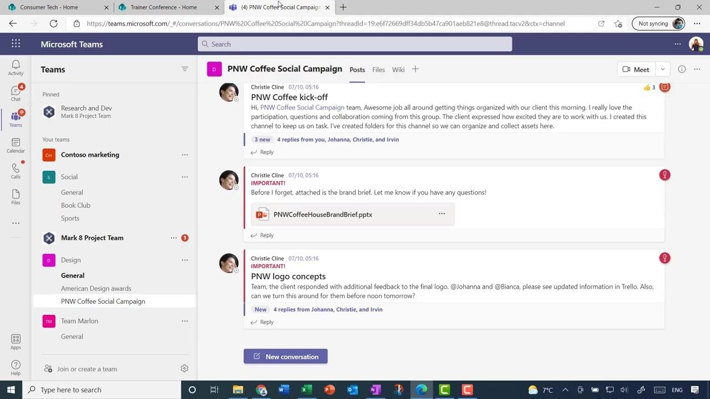710x399 pixels.
Task: Open more options for Social team
Action: (x=185, y=177)
